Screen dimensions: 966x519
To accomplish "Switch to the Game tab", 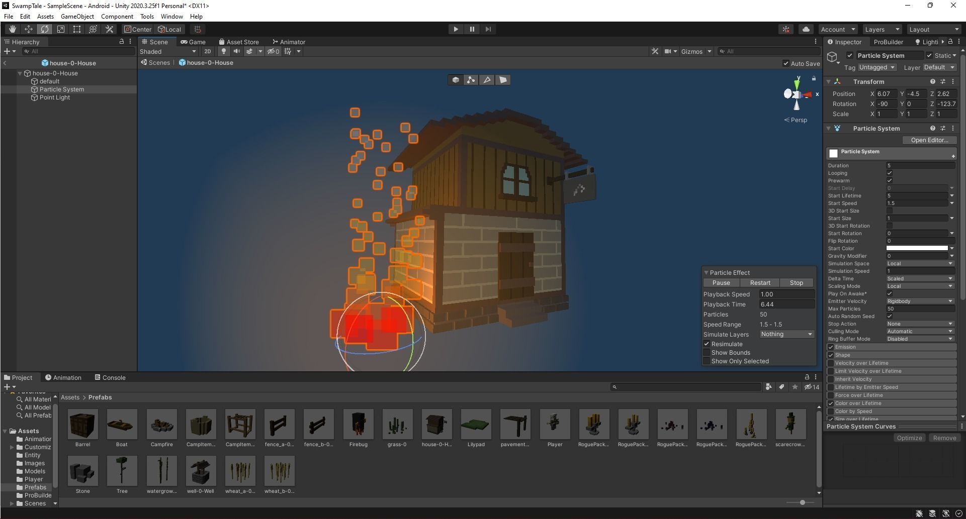I will click(193, 42).
